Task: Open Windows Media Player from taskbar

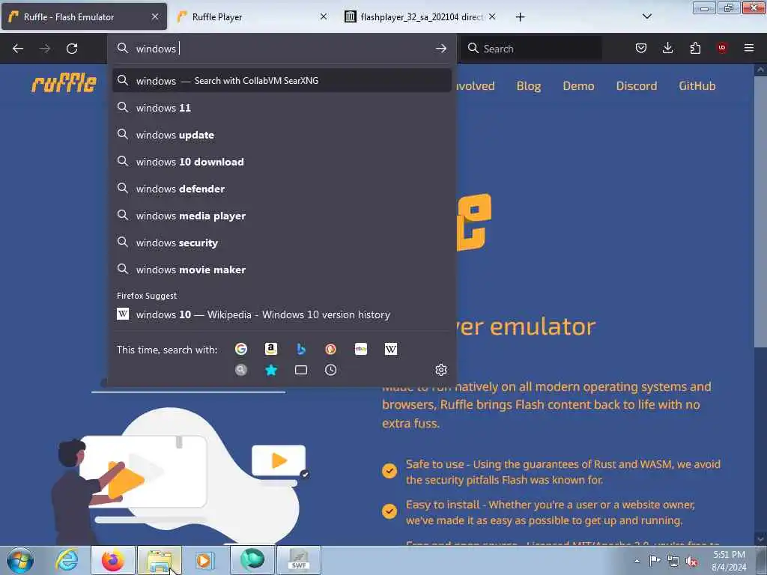Action: 204,560
